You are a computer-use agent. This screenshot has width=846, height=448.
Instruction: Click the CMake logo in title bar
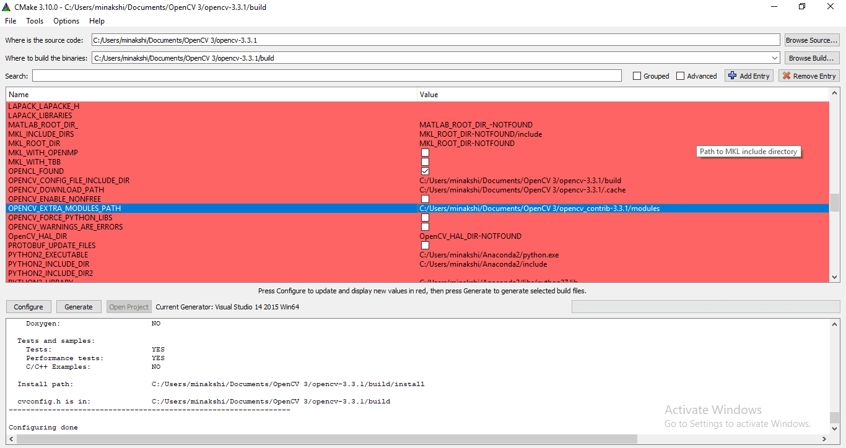pos(7,7)
